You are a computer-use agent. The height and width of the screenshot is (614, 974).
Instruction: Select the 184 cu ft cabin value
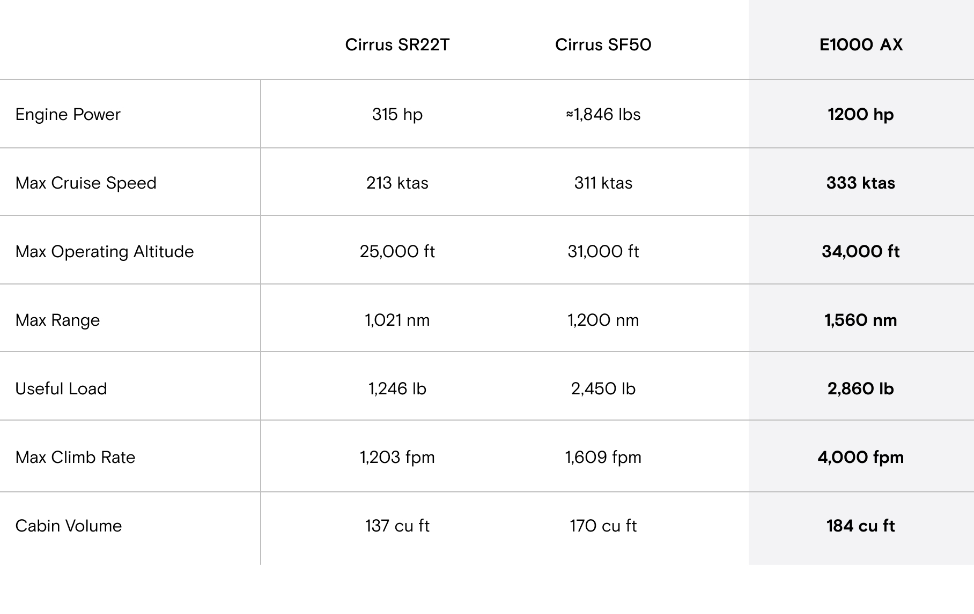click(x=861, y=526)
